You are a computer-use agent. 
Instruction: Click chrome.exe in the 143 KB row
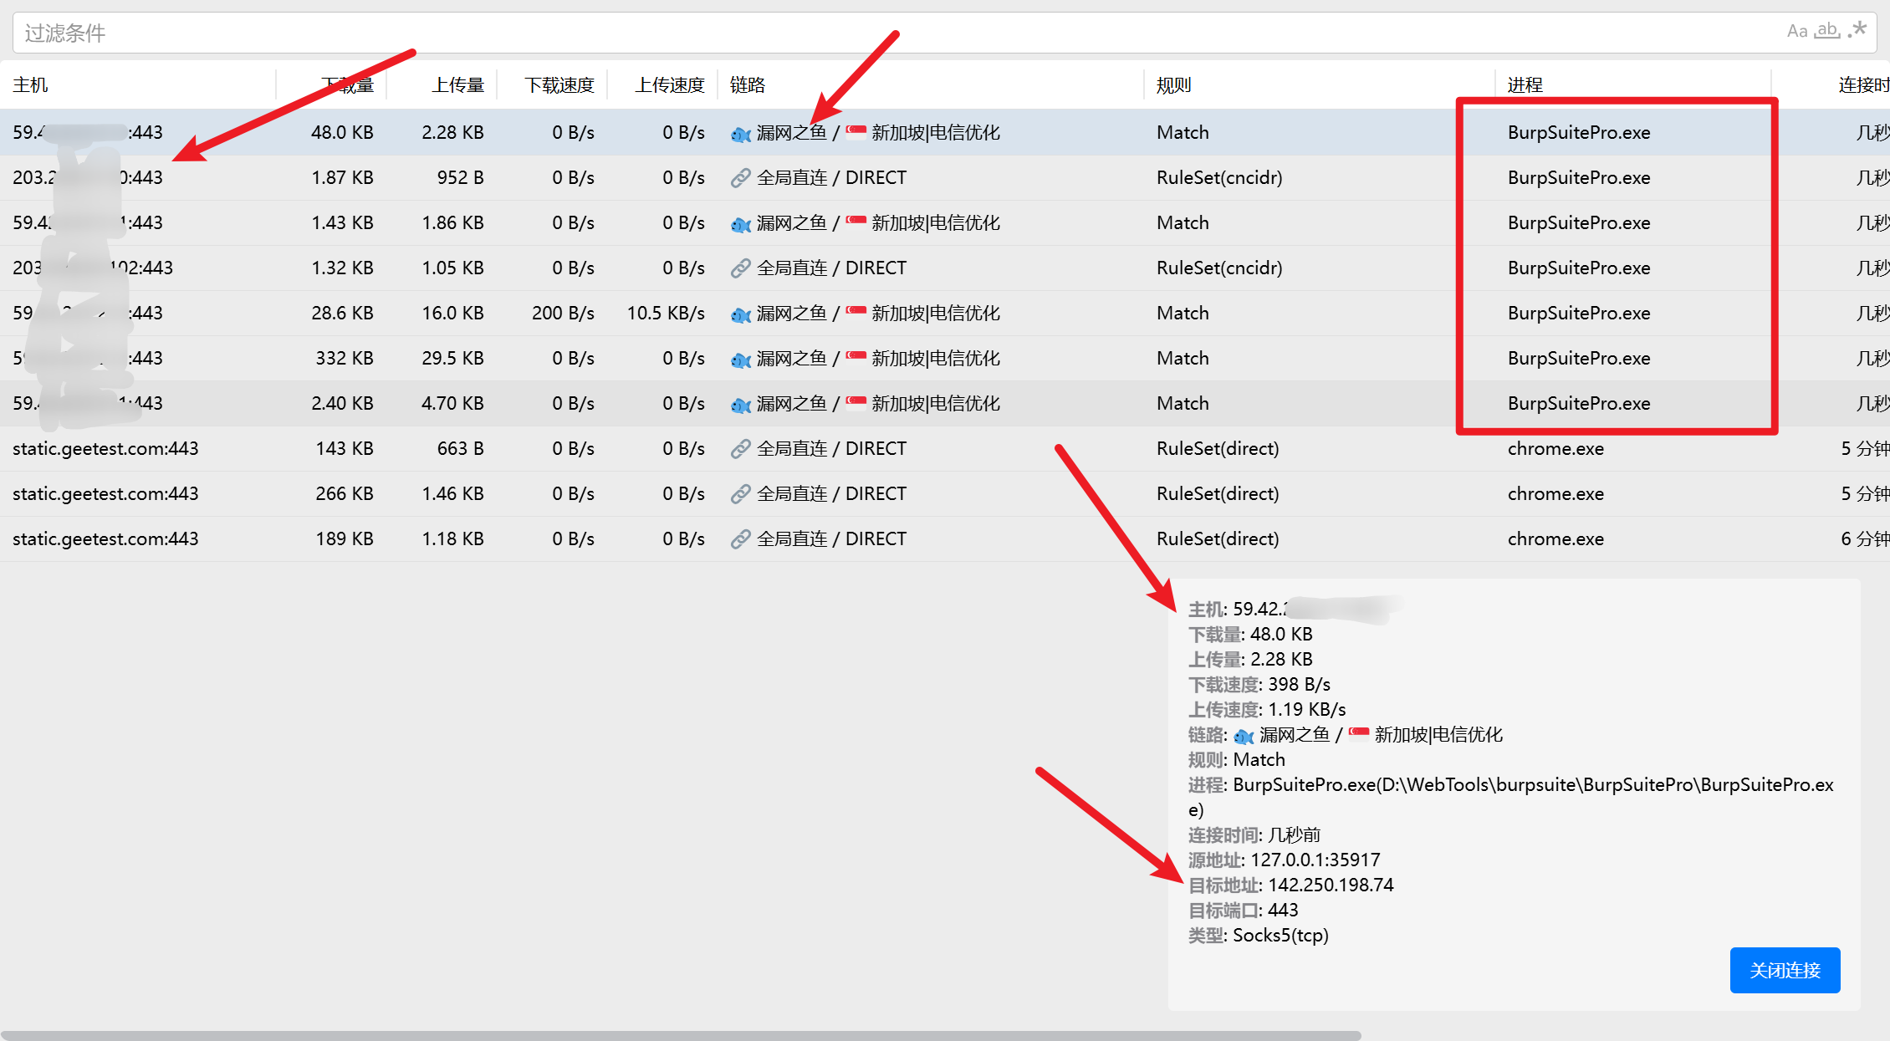[x=1555, y=448]
